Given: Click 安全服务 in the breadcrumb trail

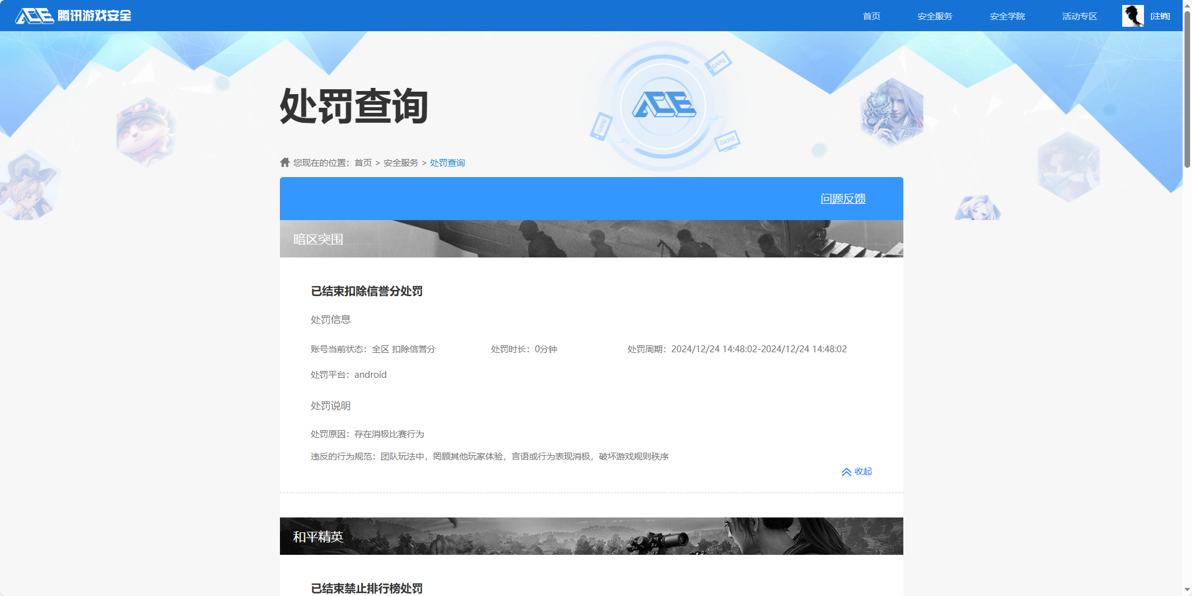Looking at the screenshot, I should tap(400, 162).
